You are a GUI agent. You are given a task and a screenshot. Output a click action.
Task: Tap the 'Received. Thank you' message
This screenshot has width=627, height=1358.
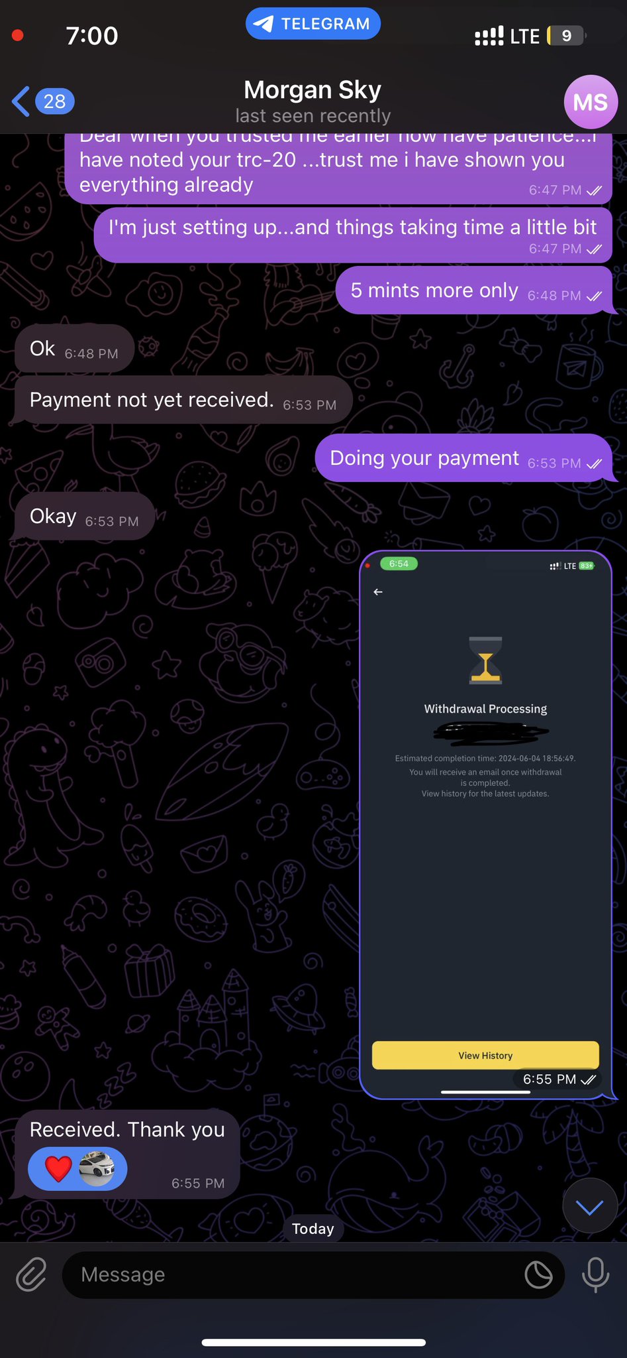pos(126,1155)
